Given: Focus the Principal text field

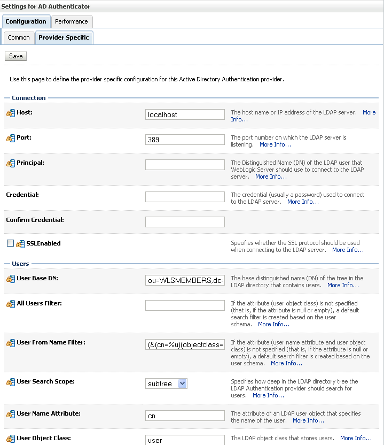Looking at the screenshot, I should tap(185, 165).
